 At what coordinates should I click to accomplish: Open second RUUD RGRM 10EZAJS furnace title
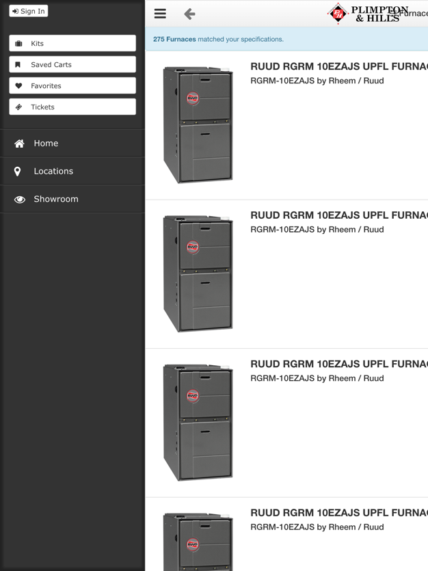tap(339, 215)
